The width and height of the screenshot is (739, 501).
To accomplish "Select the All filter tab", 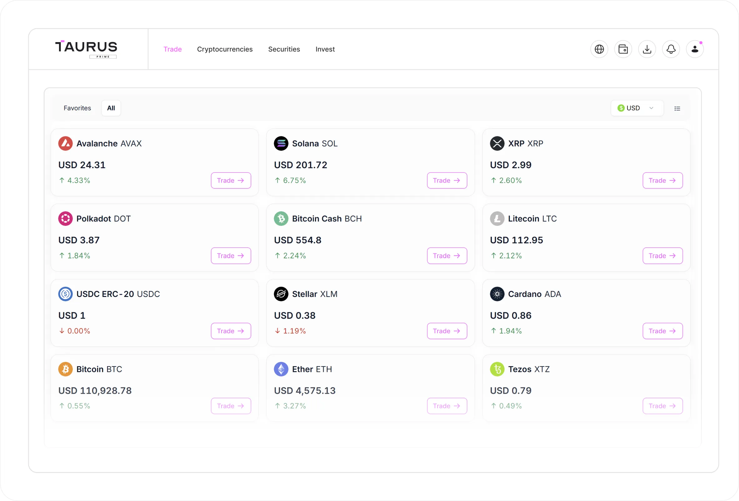I will click(111, 108).
